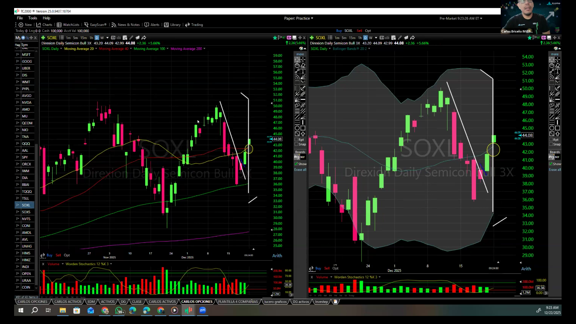Select the Text drawing tool in left chart toolbar
This screenshot has height=324, width=576.
tap(303, 71)
